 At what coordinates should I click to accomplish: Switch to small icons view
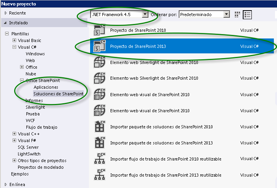pos(237,15)
